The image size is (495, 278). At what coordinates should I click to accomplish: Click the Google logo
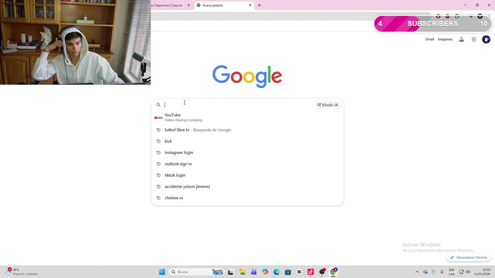click(x=247, y=76)
